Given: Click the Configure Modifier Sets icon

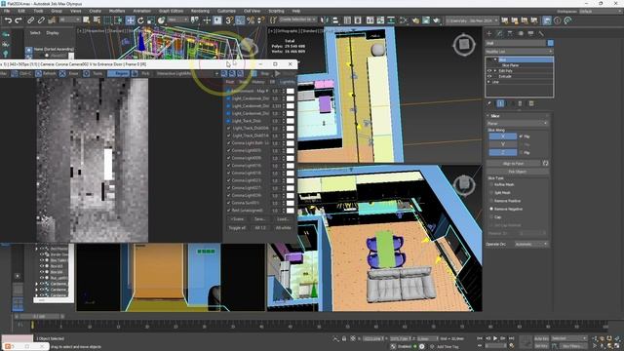Looking at the screenshot, I should click(531, 103).
